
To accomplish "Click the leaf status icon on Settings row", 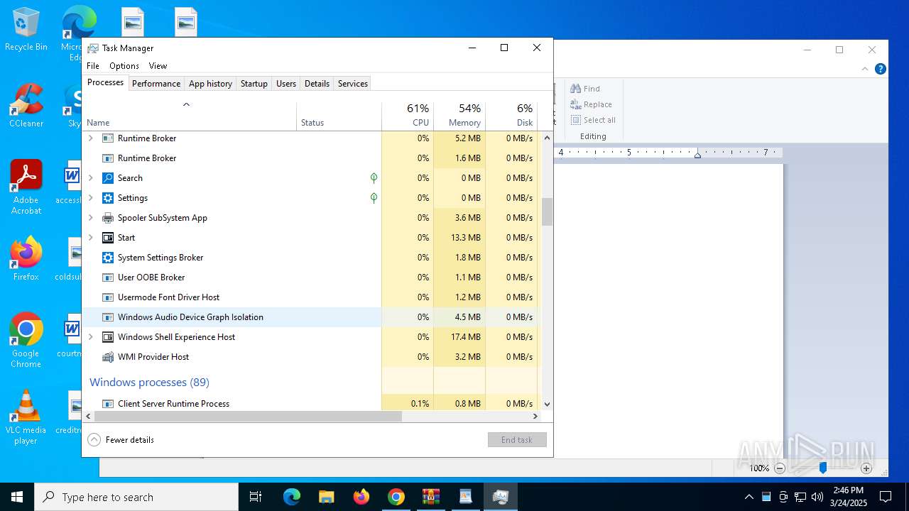I will point(374,198).
